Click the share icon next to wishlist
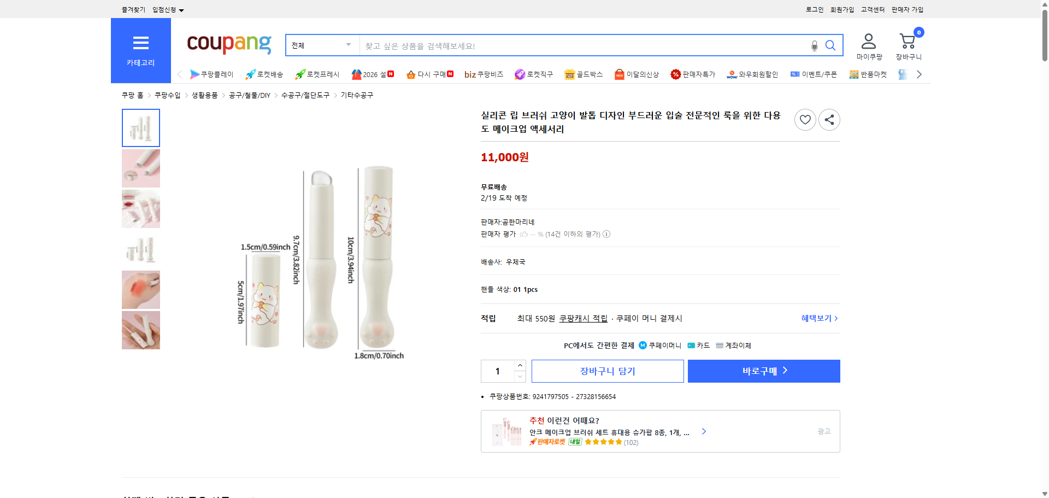1049x498 pixels. pyautogui.click(x=829, y=119)
